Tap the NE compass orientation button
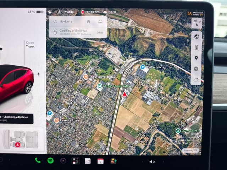Viewport: 227px width, 170px height. (x=196, y=23)
